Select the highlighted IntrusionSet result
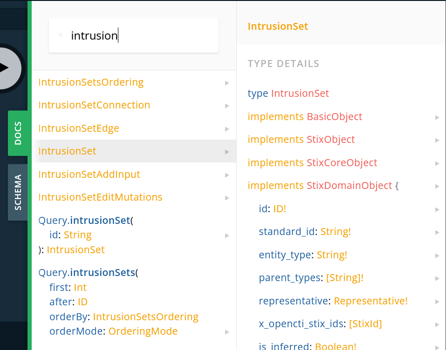This screenshot has width=446, height=350. click(134, 151)
